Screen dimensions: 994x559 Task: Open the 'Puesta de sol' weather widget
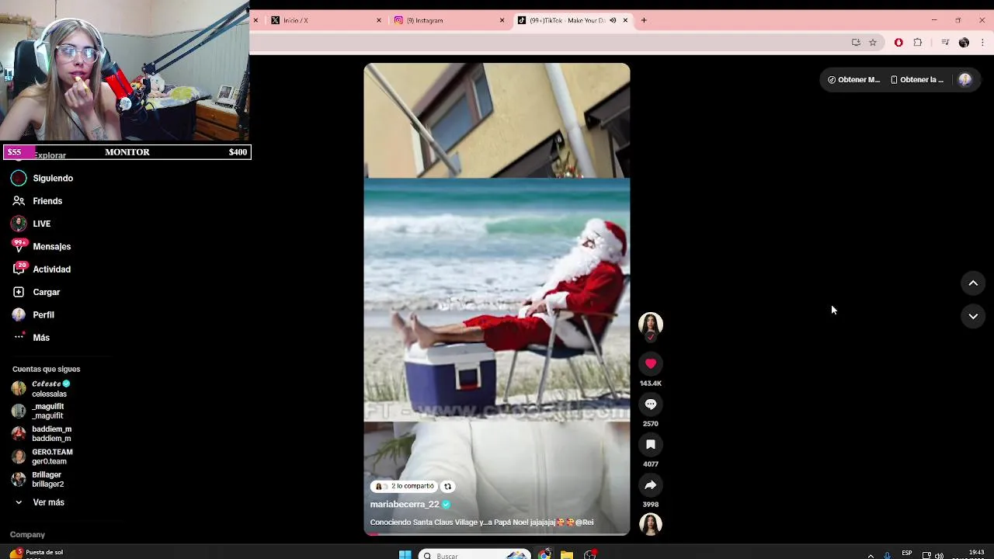pos(36,554)
